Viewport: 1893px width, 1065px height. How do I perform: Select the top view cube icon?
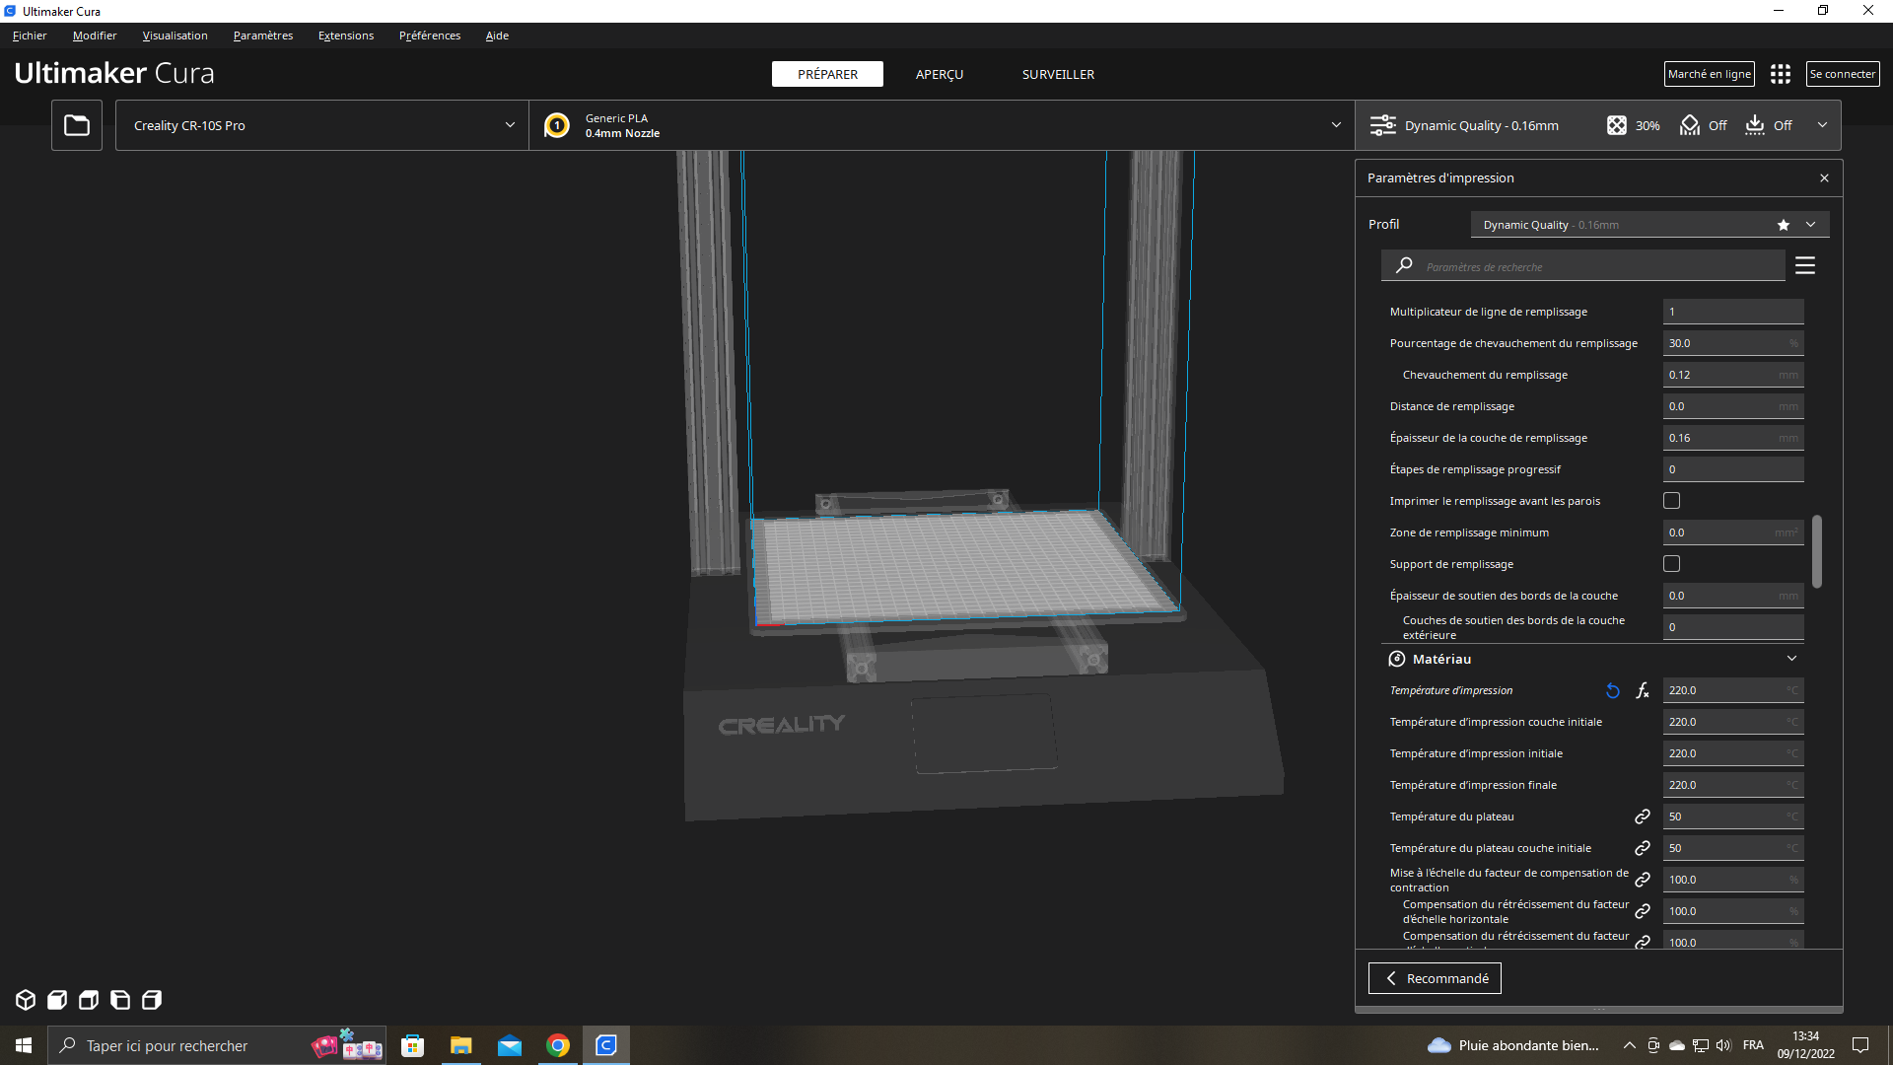[89, 1000]
